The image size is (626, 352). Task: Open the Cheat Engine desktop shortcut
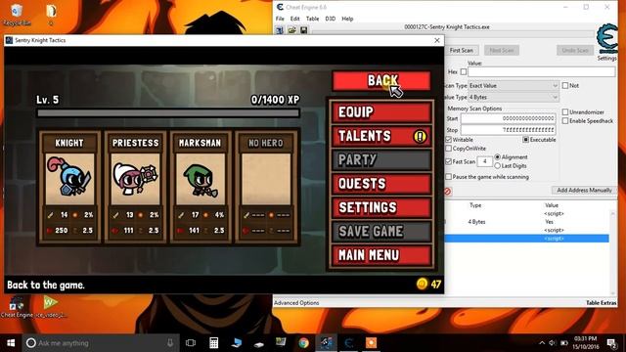(17, 307)
